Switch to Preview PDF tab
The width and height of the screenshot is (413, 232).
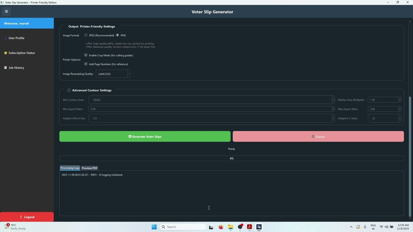(89, 168)
